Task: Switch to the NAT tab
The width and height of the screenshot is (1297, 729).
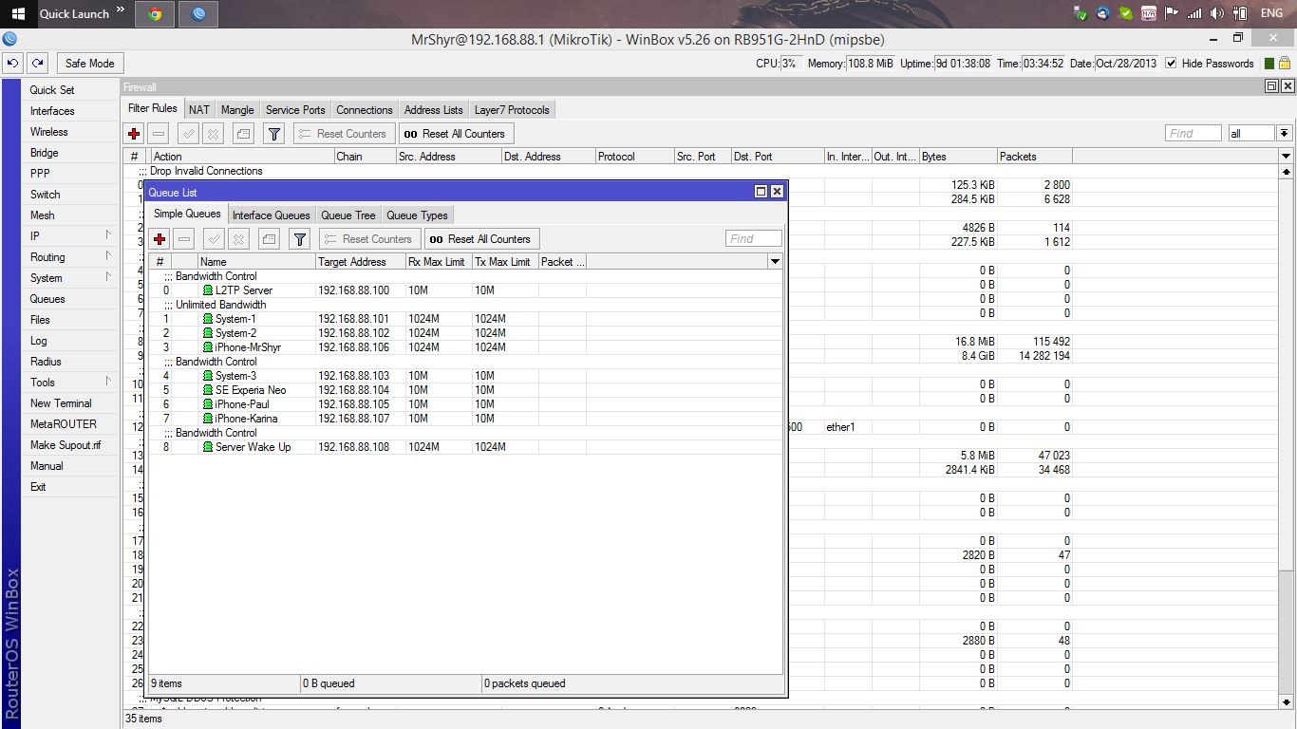Action: (199, 110)
